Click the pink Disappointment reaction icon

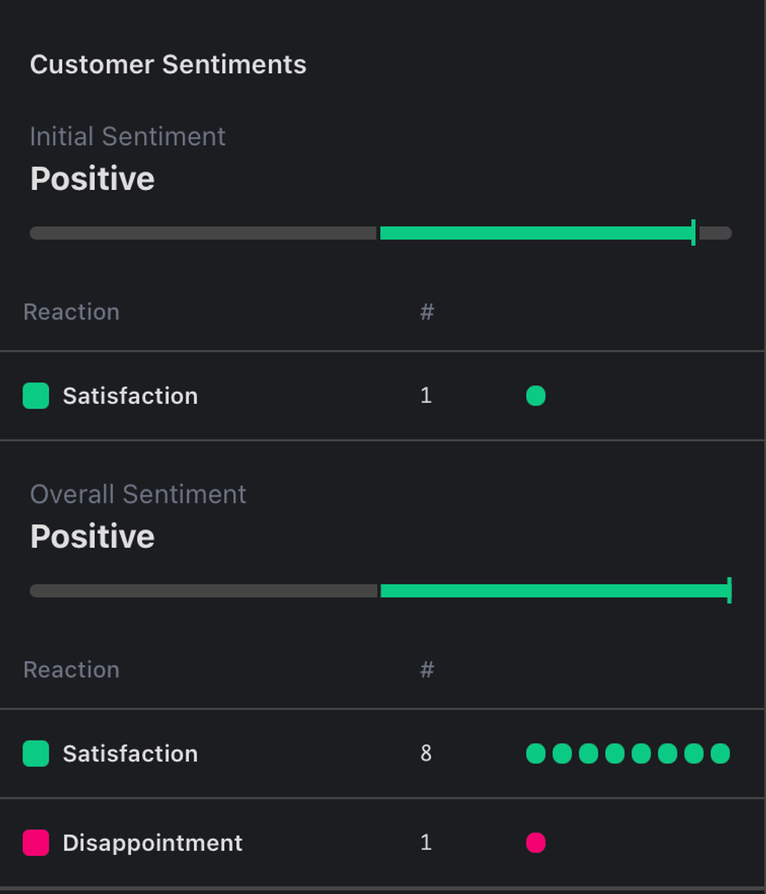[35, 843]
